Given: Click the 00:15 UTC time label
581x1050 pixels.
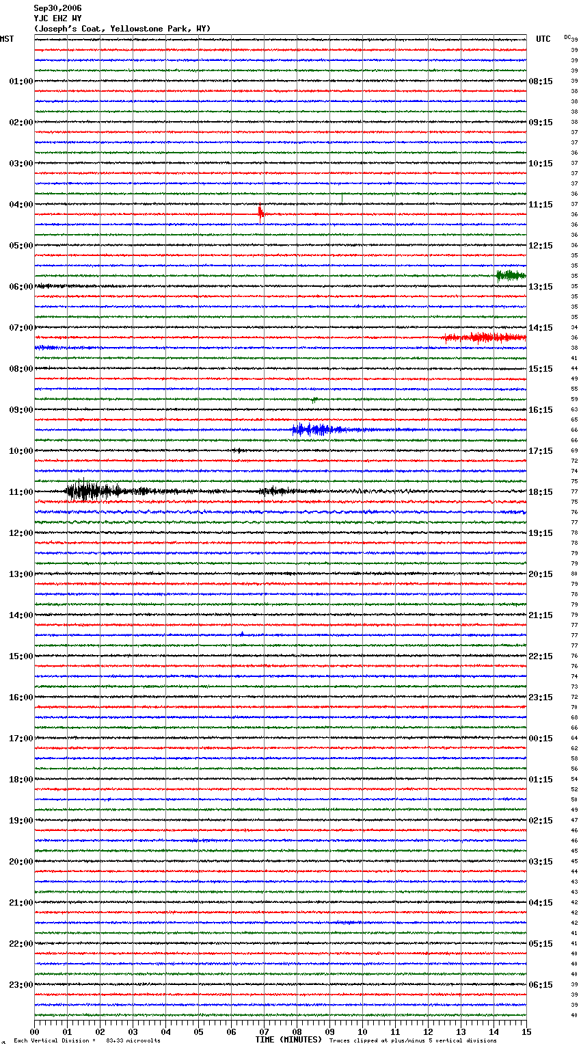Looking at the screenshot, I should [541, 739].
